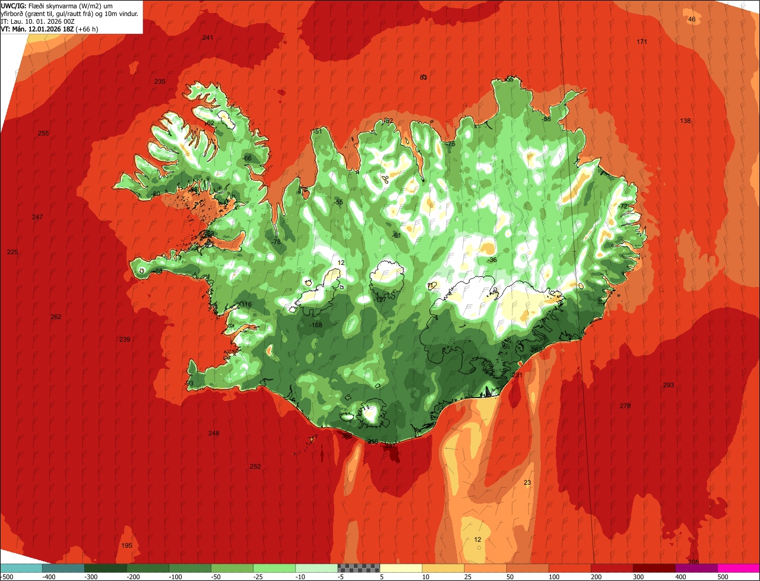Click the map value '-66' in the Westfjords
The image size is (760, 581).
click(x=248, y=158)
